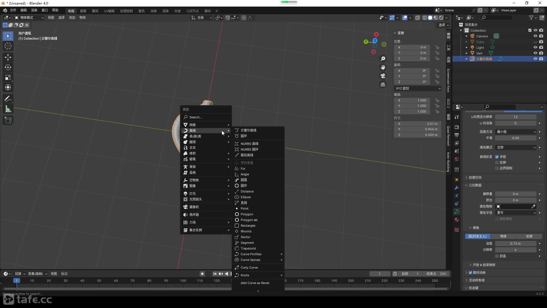This screenshot has height=308, width=547.
Task: Add a 摄像机 from the add menu
Action: 206,207
